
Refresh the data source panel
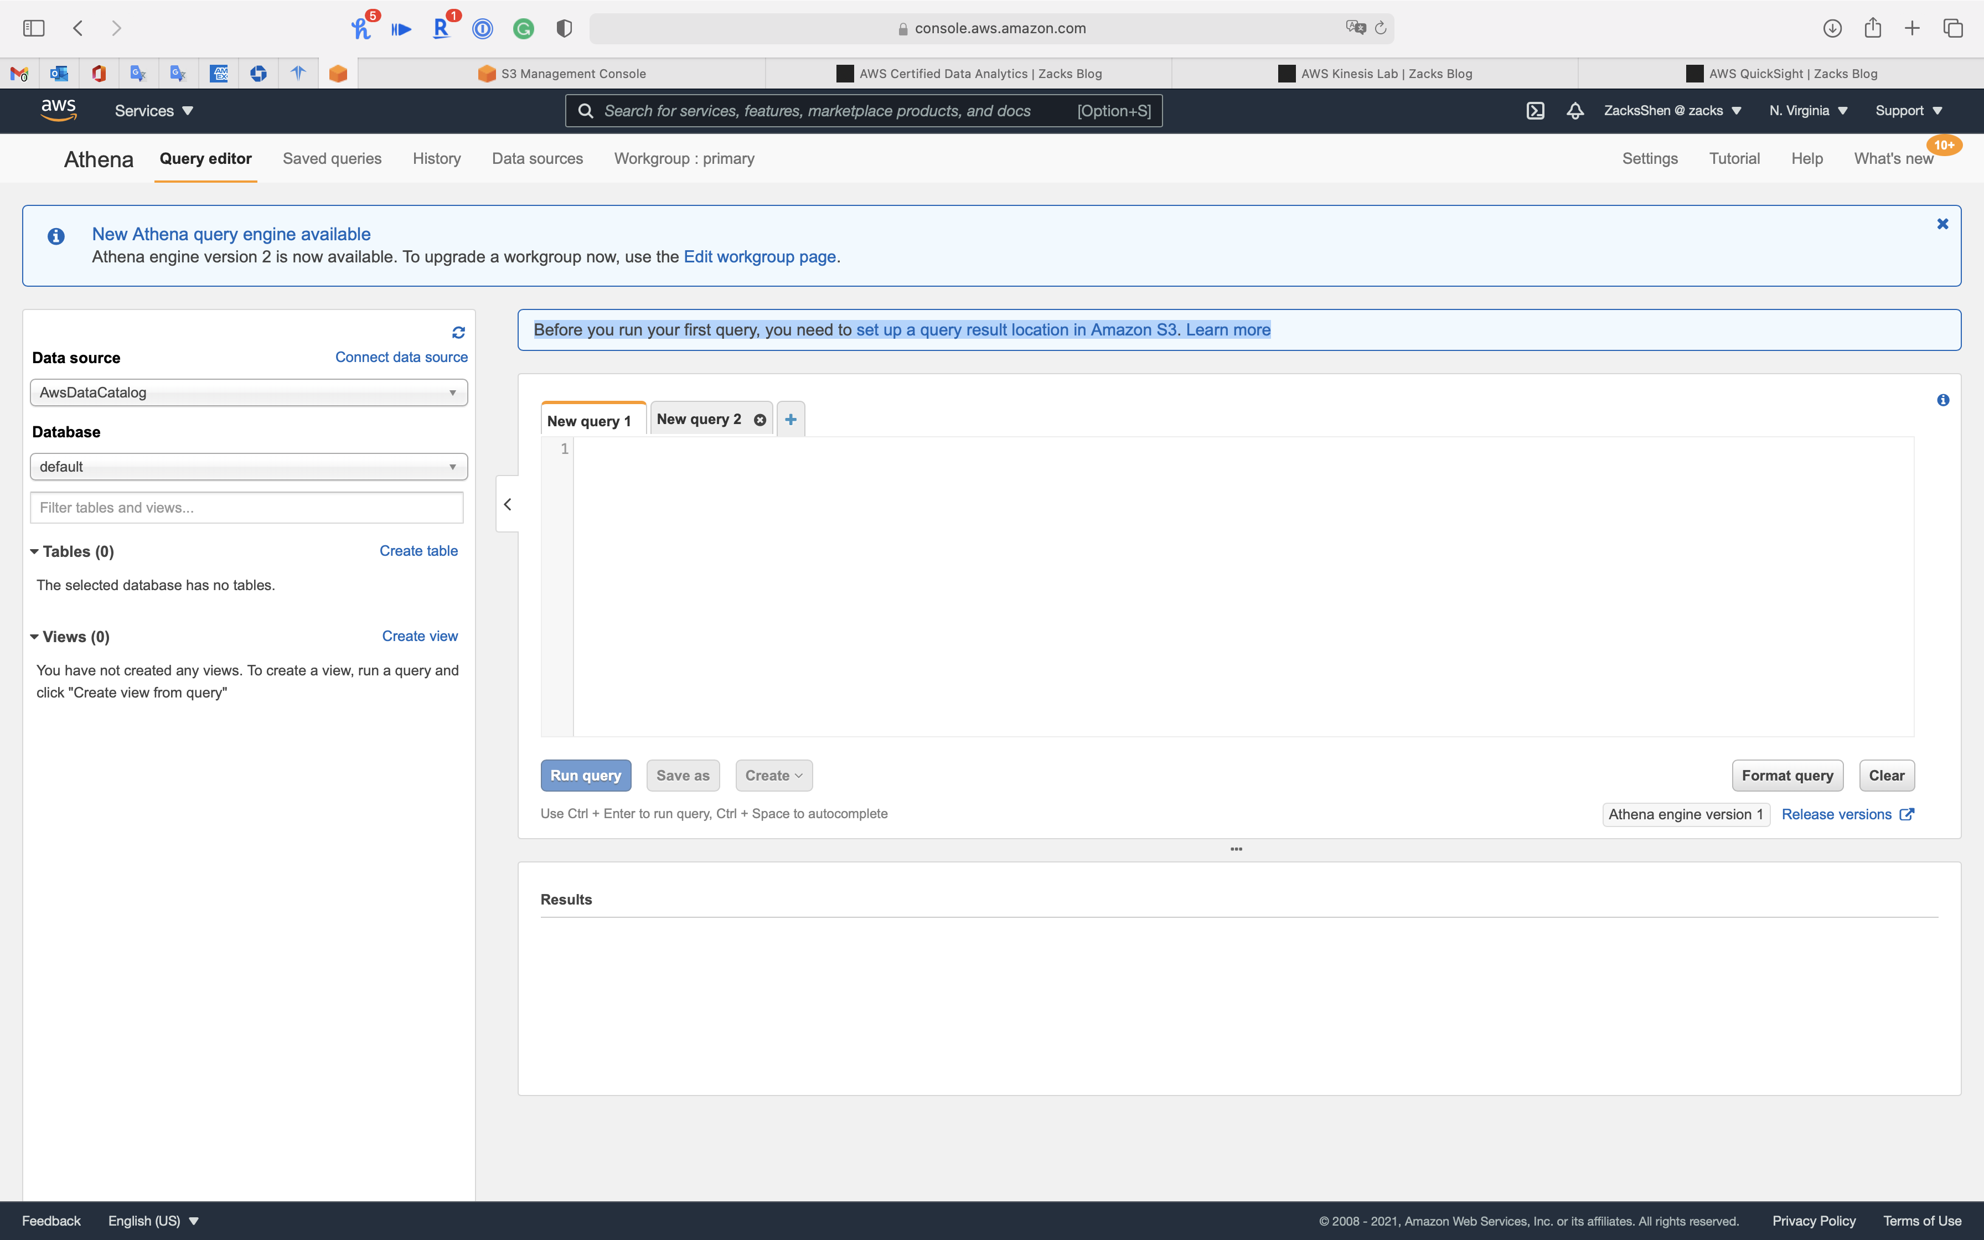pos(458,332)
